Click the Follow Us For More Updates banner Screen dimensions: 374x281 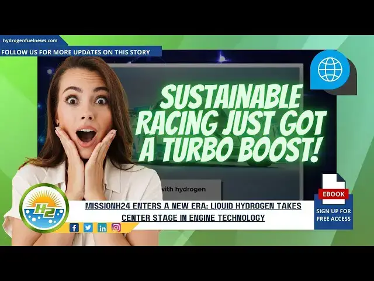pos(76,52)
